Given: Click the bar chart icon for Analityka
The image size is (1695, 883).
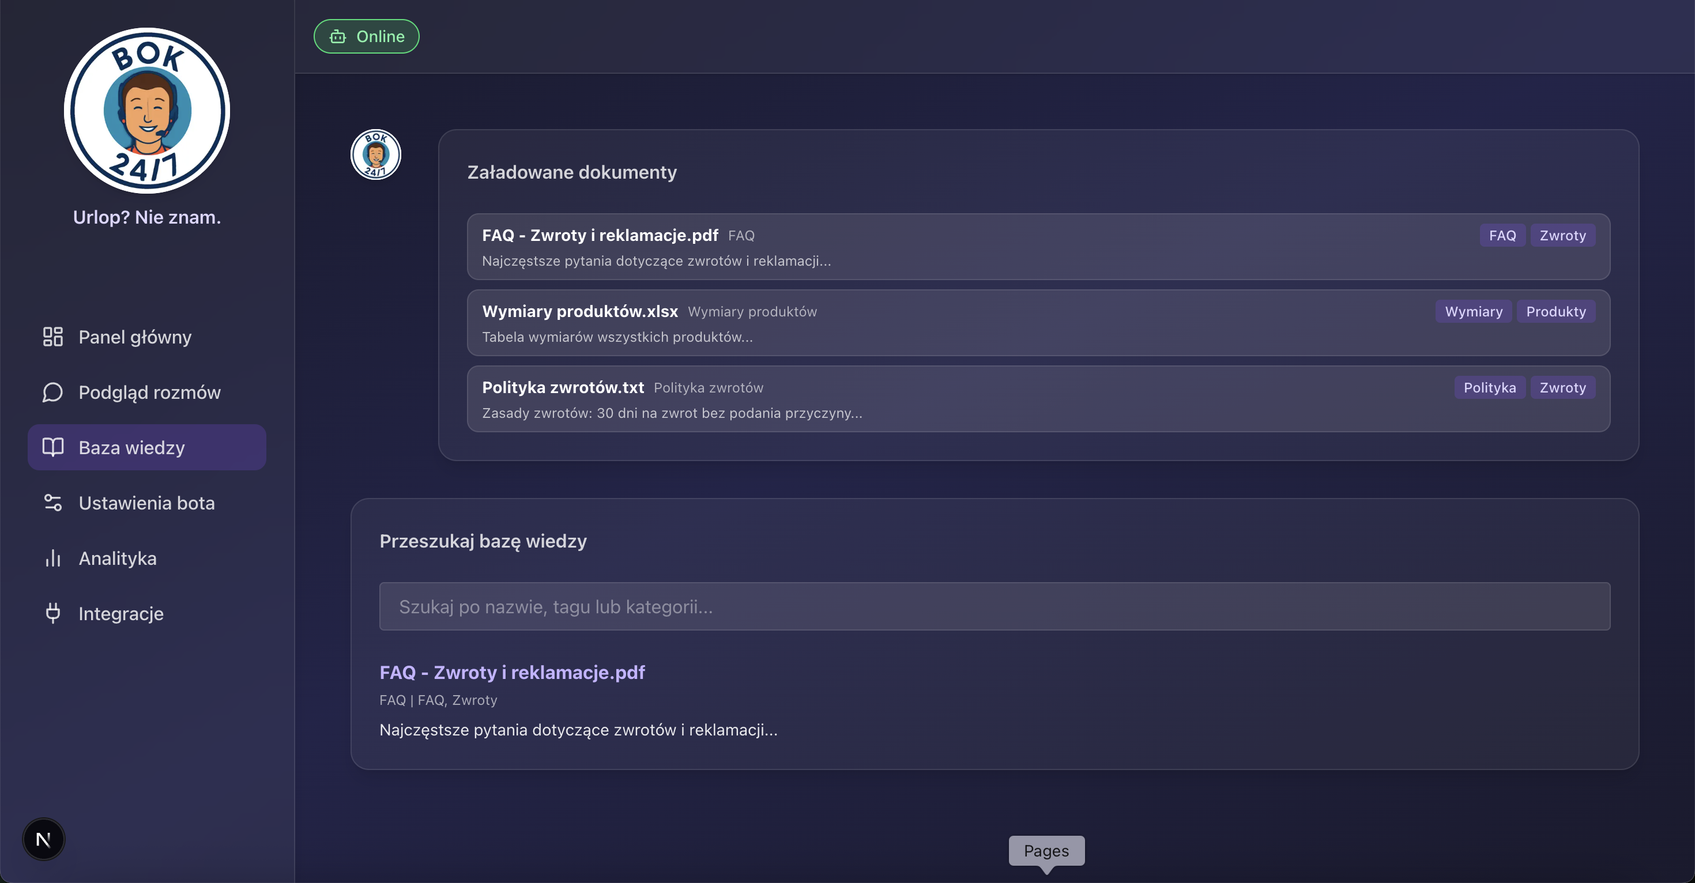Looking at the screenshot, I should click(x=52, y=557).
